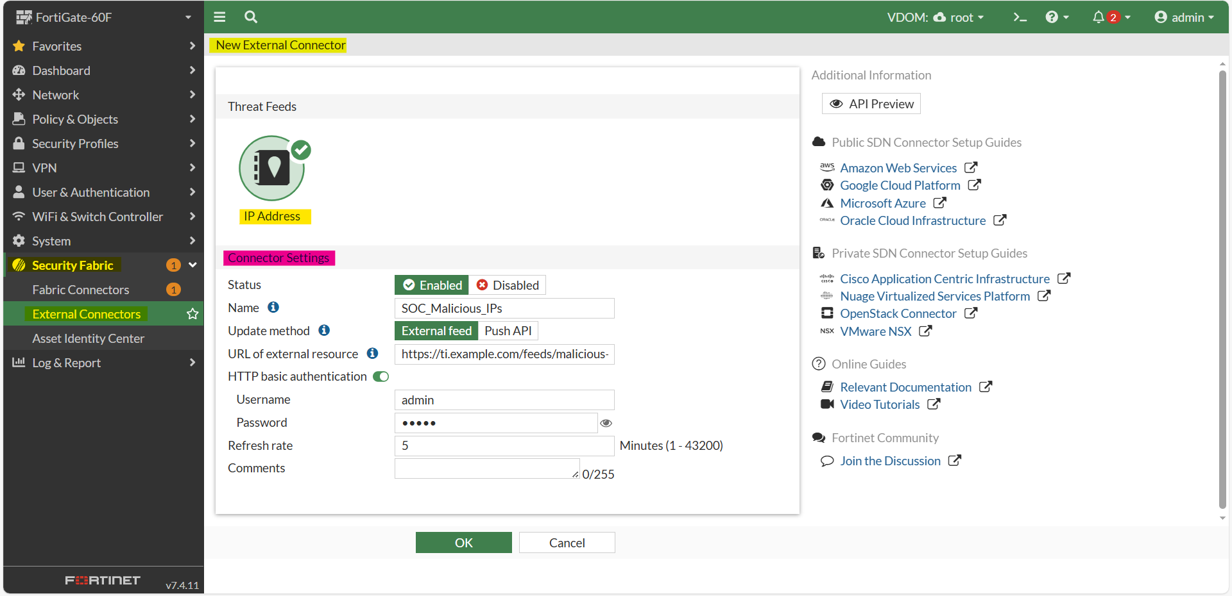The width and height of the screenshot is (1232, 596).
Task: Click the Fortinet logo in the sidebar footer
Action: [x=103, y=580]
